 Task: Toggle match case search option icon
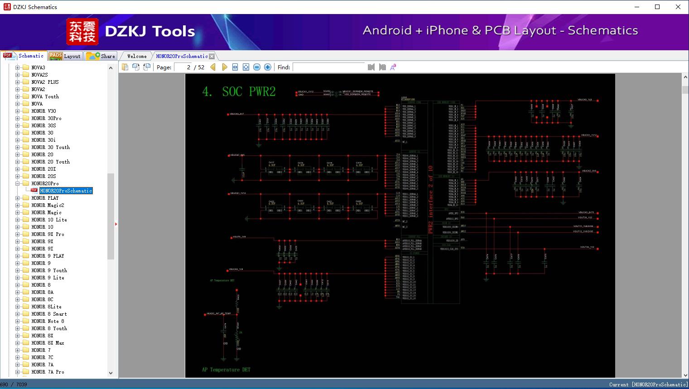pos(393,67)
